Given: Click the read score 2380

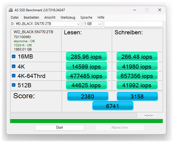Looking at the screenshot, I should (88, 96).
